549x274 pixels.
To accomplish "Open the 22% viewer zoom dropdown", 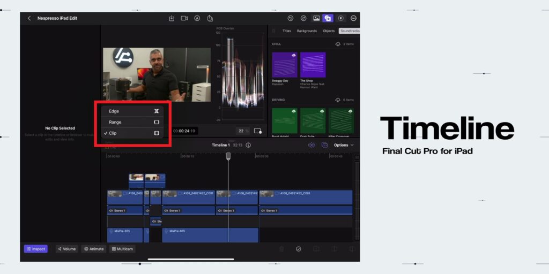I will click(x=242, y=131).
